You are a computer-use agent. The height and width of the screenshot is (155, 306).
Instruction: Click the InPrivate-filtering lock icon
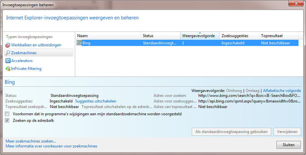click(8, 69)
